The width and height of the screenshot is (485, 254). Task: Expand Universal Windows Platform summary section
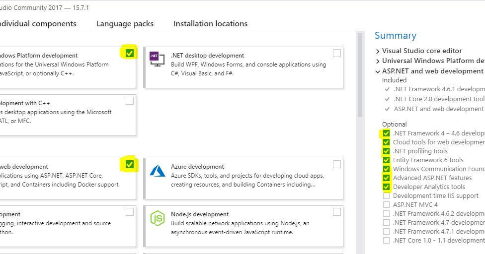[378, 61]
